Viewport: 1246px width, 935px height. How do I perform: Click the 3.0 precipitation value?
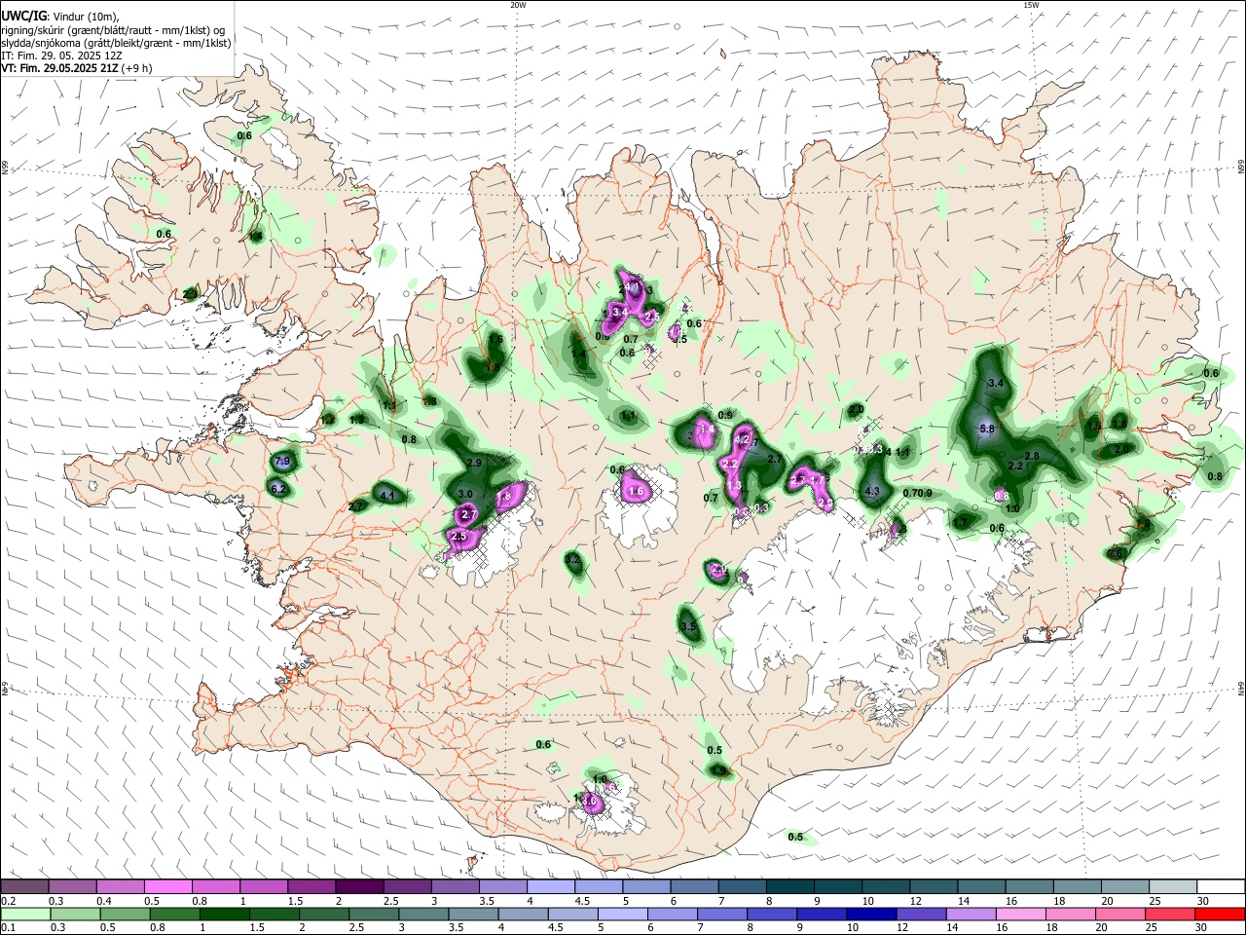point(465,495)
